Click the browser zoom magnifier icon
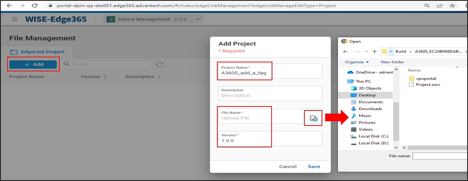 [427, 6]
